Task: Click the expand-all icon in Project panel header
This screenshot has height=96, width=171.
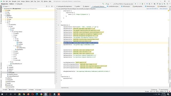Action: pyautogui.click(x=49, y=6)
